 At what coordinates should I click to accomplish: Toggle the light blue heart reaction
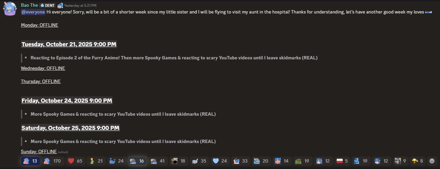[x=219, y=161]
